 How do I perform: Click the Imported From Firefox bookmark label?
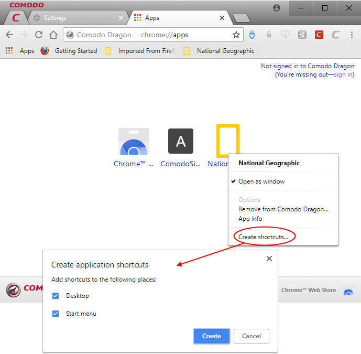pos(147,51)
